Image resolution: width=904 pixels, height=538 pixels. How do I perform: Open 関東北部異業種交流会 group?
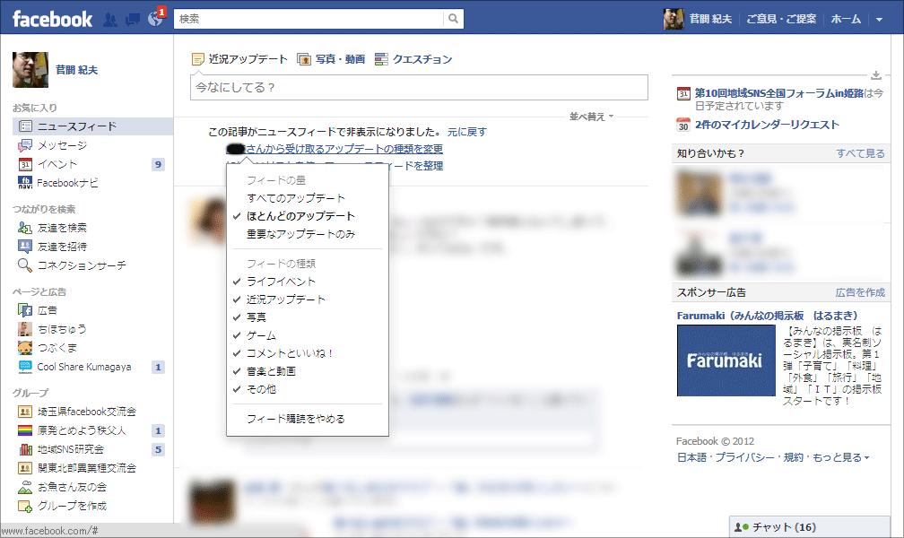[x=86, y=468]
